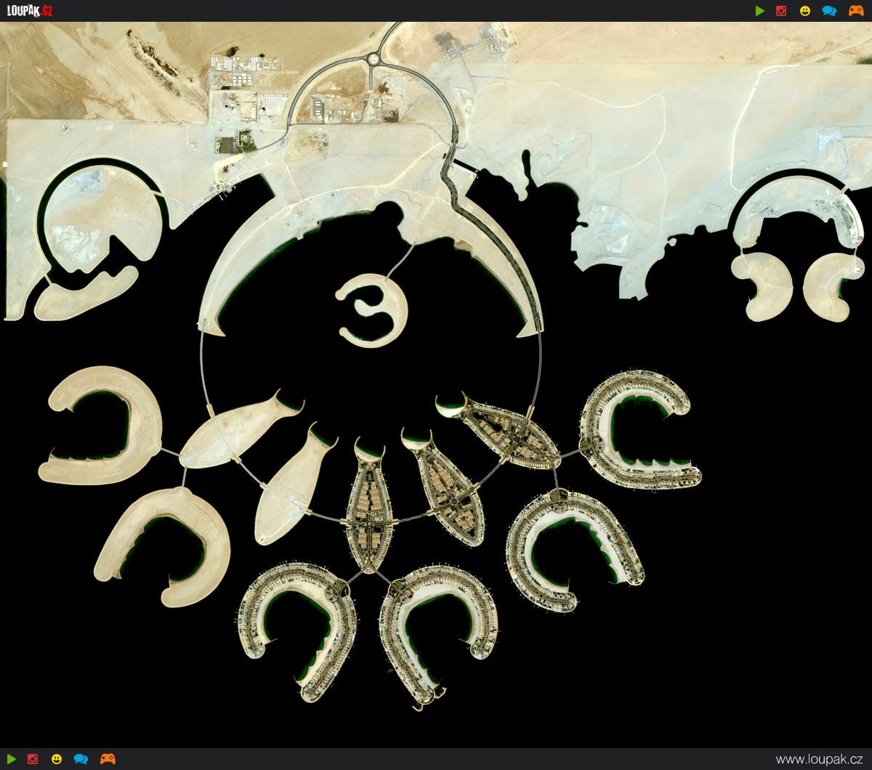872x770 pixels.
Task: Open the red Instagram icon in top bar
Action: pyautogui.click(x=782, y=11)
